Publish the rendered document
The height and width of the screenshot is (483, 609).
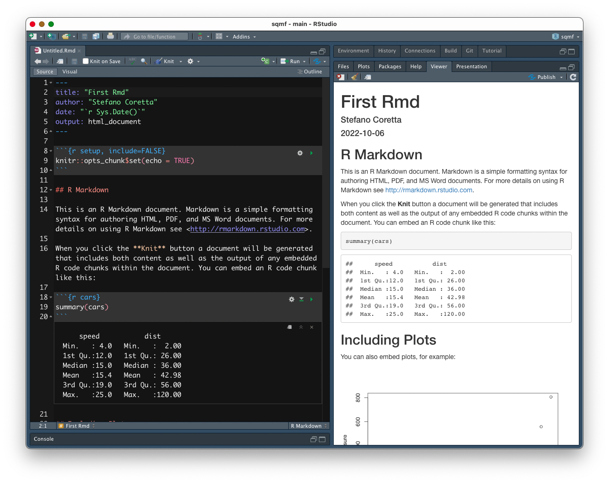tap(542, 77)
